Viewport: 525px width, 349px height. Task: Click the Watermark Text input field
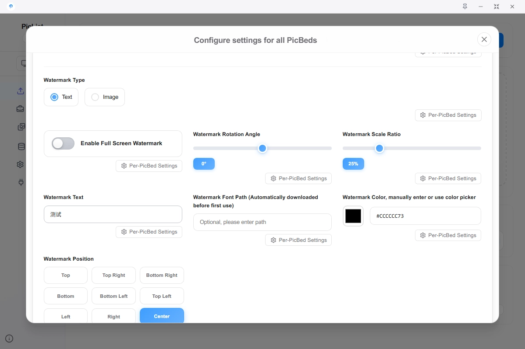113,215
